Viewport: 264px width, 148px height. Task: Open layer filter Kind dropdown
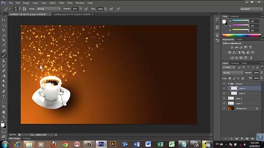click(229, 67)
